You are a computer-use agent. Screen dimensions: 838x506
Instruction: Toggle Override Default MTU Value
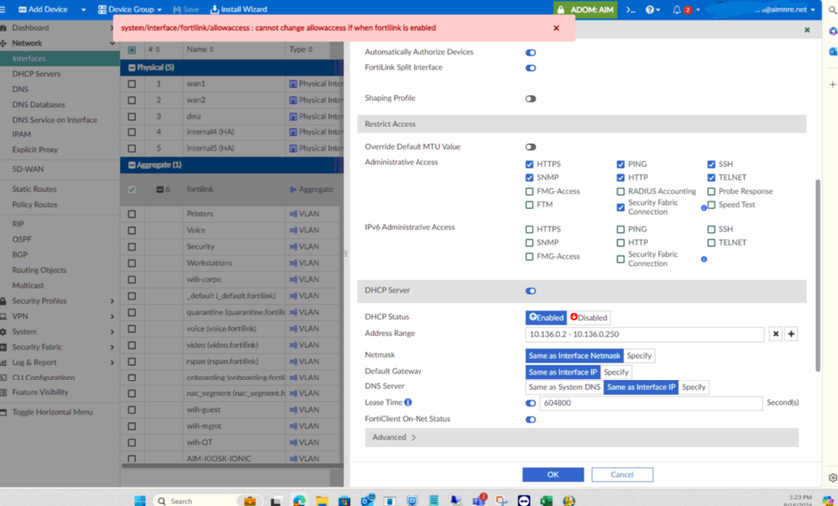(x=531, y=147)
